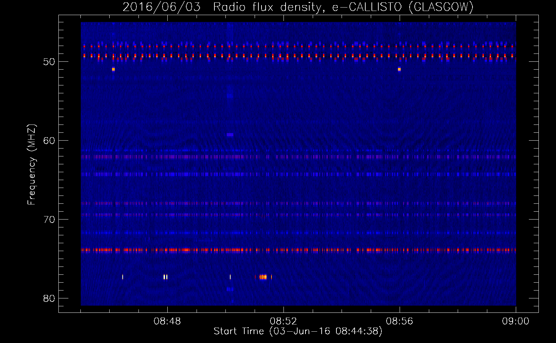Click the 50 MHz frequency label

49,62
